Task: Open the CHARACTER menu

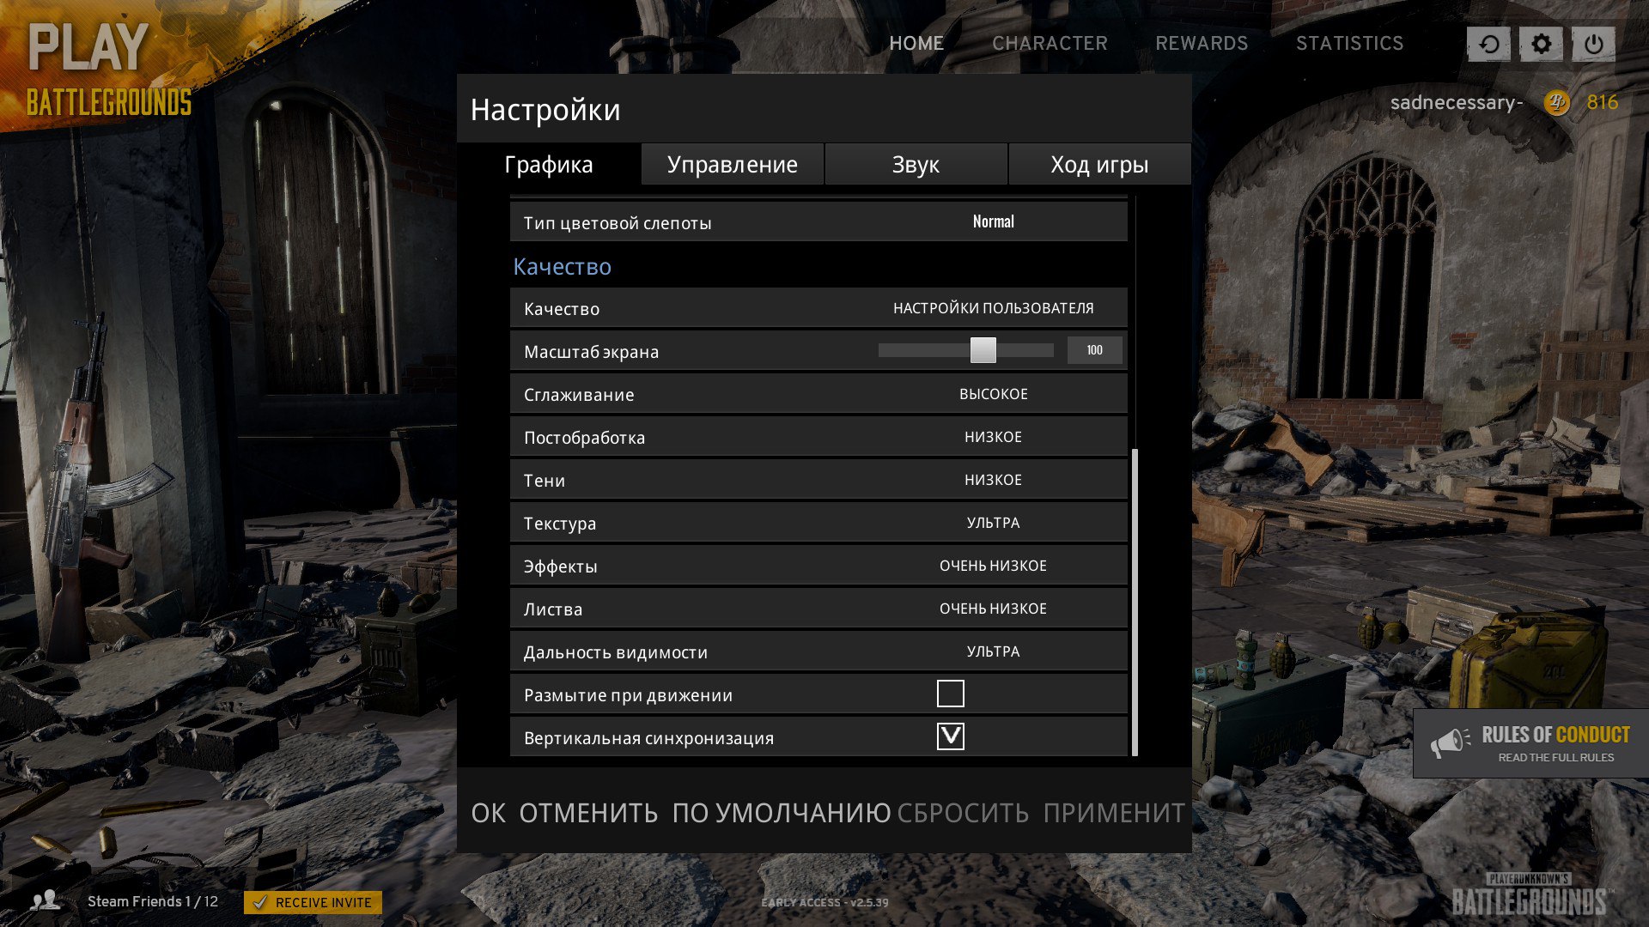Action: pyautogui.click(x=1050, y=43)
